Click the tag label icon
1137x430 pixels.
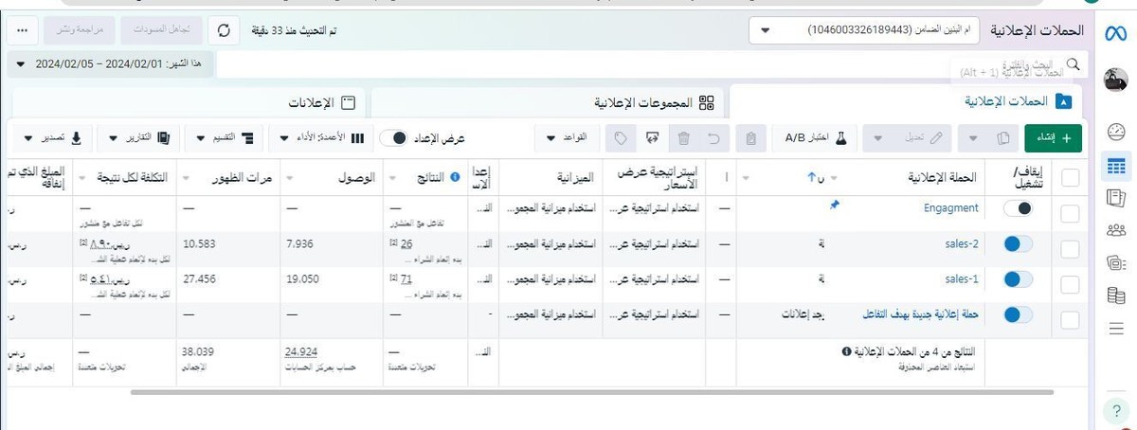pos(619,138)
